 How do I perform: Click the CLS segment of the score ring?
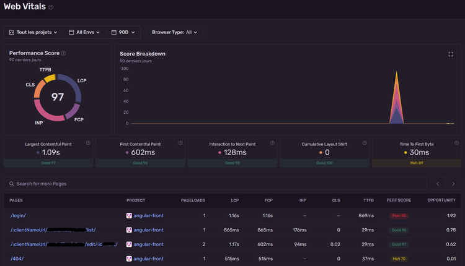(38, 88)
